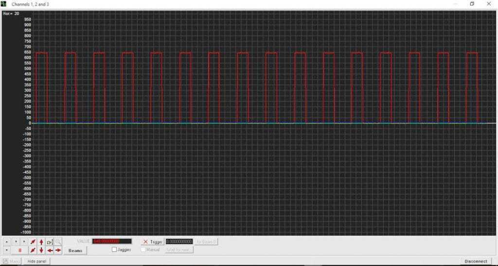Click the first small dot button top-left of panel
The image size is (498, 266).
[6, 241]
